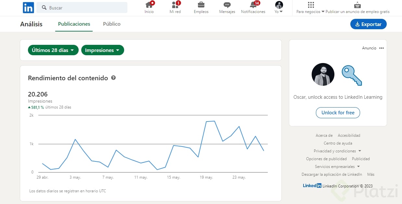This screenshot has height=204, width=402.
Task: Open the ad options three-dot menu
Action: pyautogui.click(x=382, y=48)
